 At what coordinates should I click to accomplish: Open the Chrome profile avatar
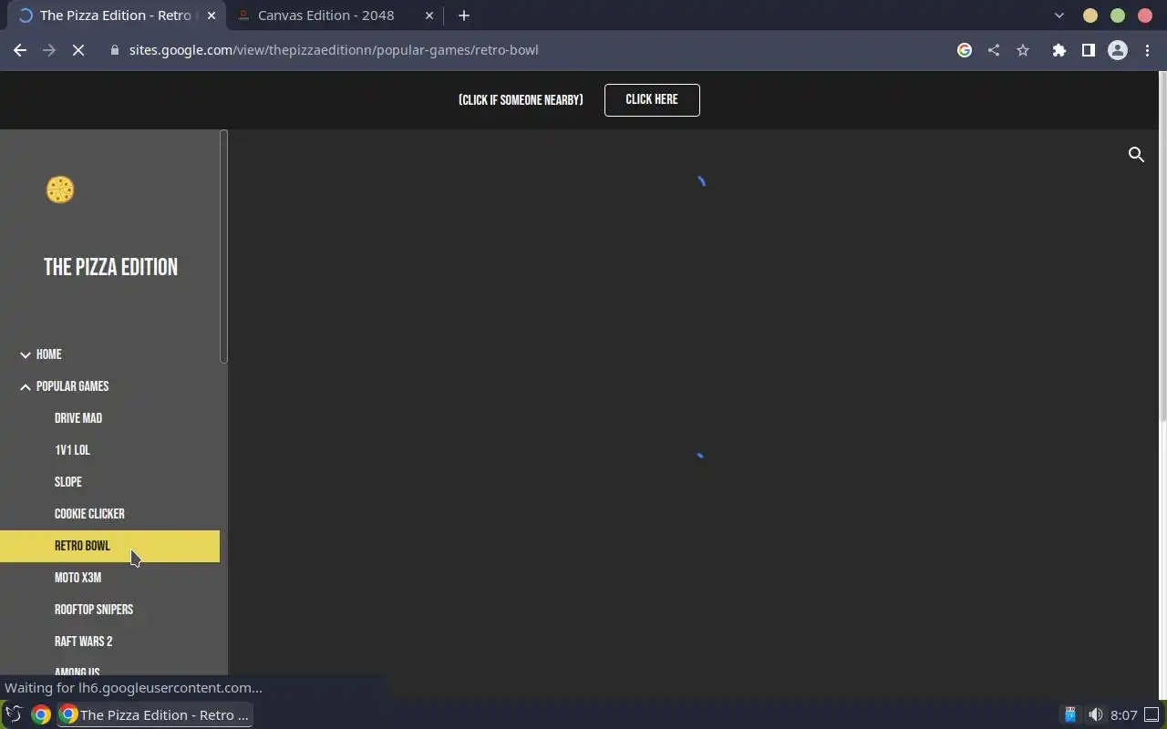click(x=1118, y=50)
